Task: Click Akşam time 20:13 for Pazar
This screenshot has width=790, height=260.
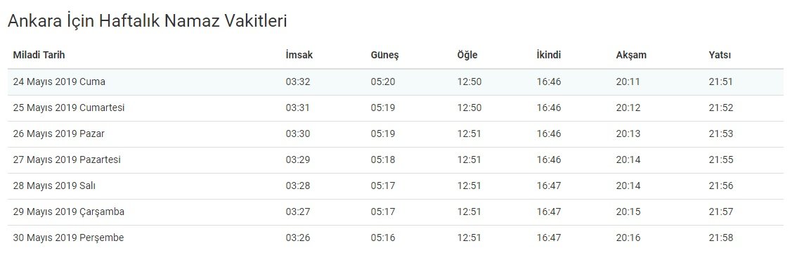Action: click(x=628, y=134)
